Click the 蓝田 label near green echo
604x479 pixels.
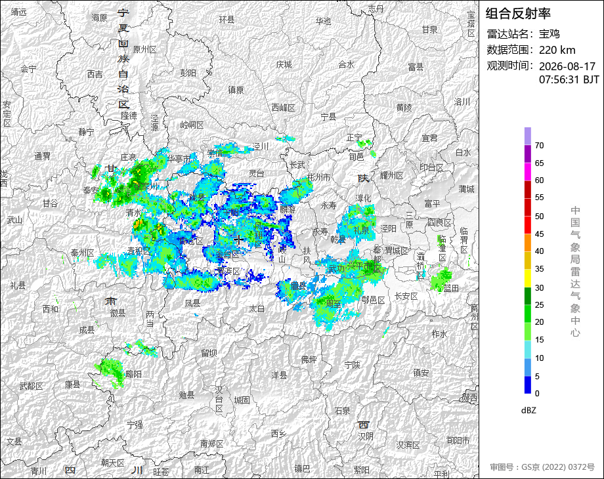(451, 288)
